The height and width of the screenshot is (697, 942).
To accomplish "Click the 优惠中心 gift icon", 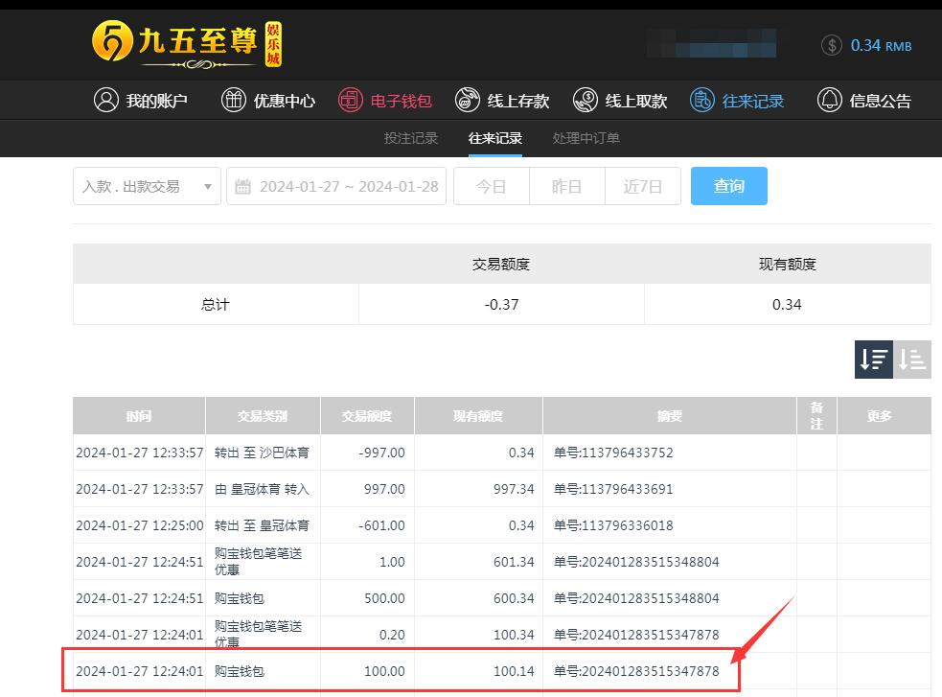I will click(x=234, y=100).
